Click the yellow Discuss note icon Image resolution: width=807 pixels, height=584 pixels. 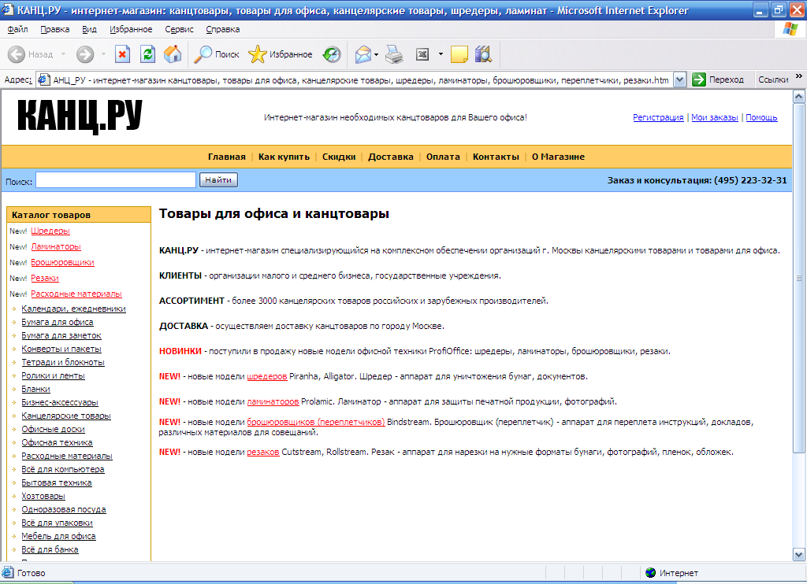coord(459,54)
